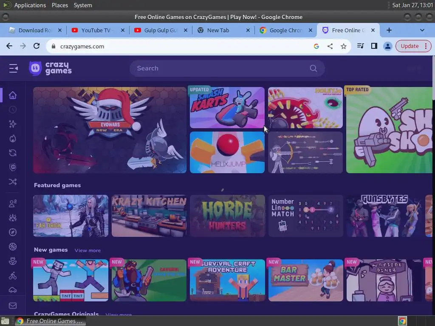Click the search magnifier icon

[x=313, y=68]
